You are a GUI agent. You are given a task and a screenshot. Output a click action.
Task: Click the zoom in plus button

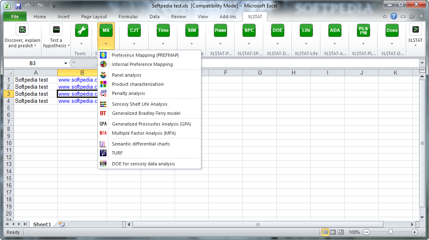point(414,232)
